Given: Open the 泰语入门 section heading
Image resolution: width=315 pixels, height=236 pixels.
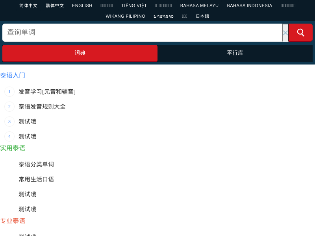Looking at the screenshot, I should [13, 76].
